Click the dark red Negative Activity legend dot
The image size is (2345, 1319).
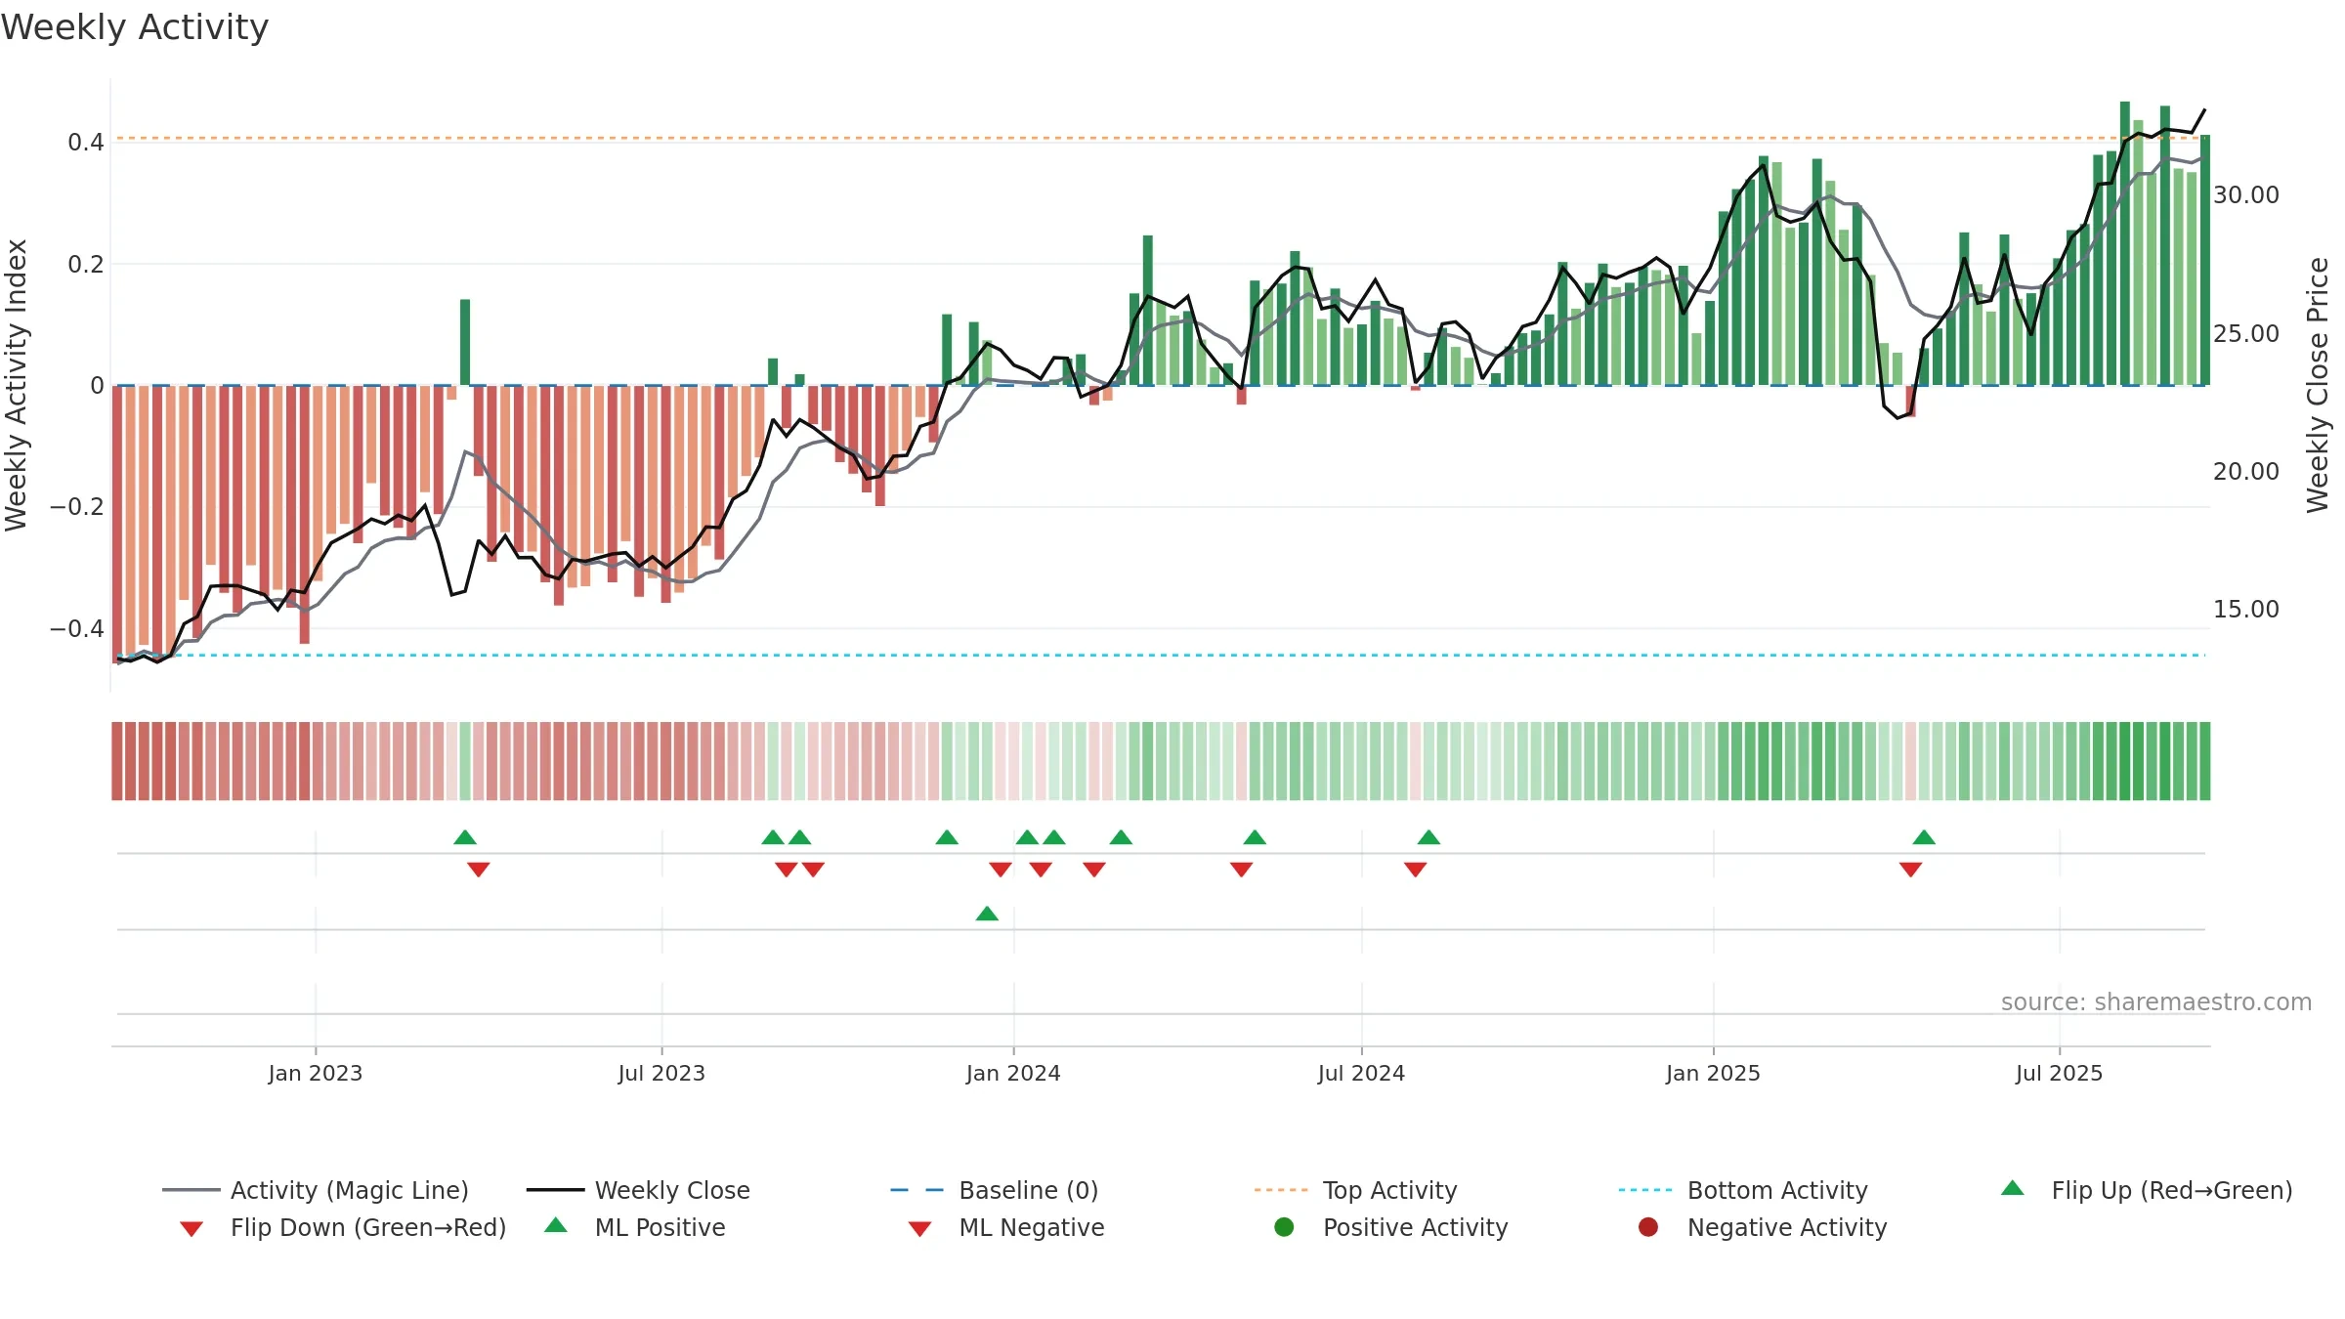pyautogui.click(x=1648, y=1227)
